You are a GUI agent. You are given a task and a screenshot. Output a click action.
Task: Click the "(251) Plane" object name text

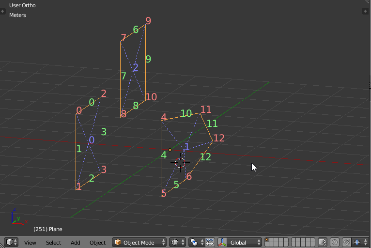(48, 229)
